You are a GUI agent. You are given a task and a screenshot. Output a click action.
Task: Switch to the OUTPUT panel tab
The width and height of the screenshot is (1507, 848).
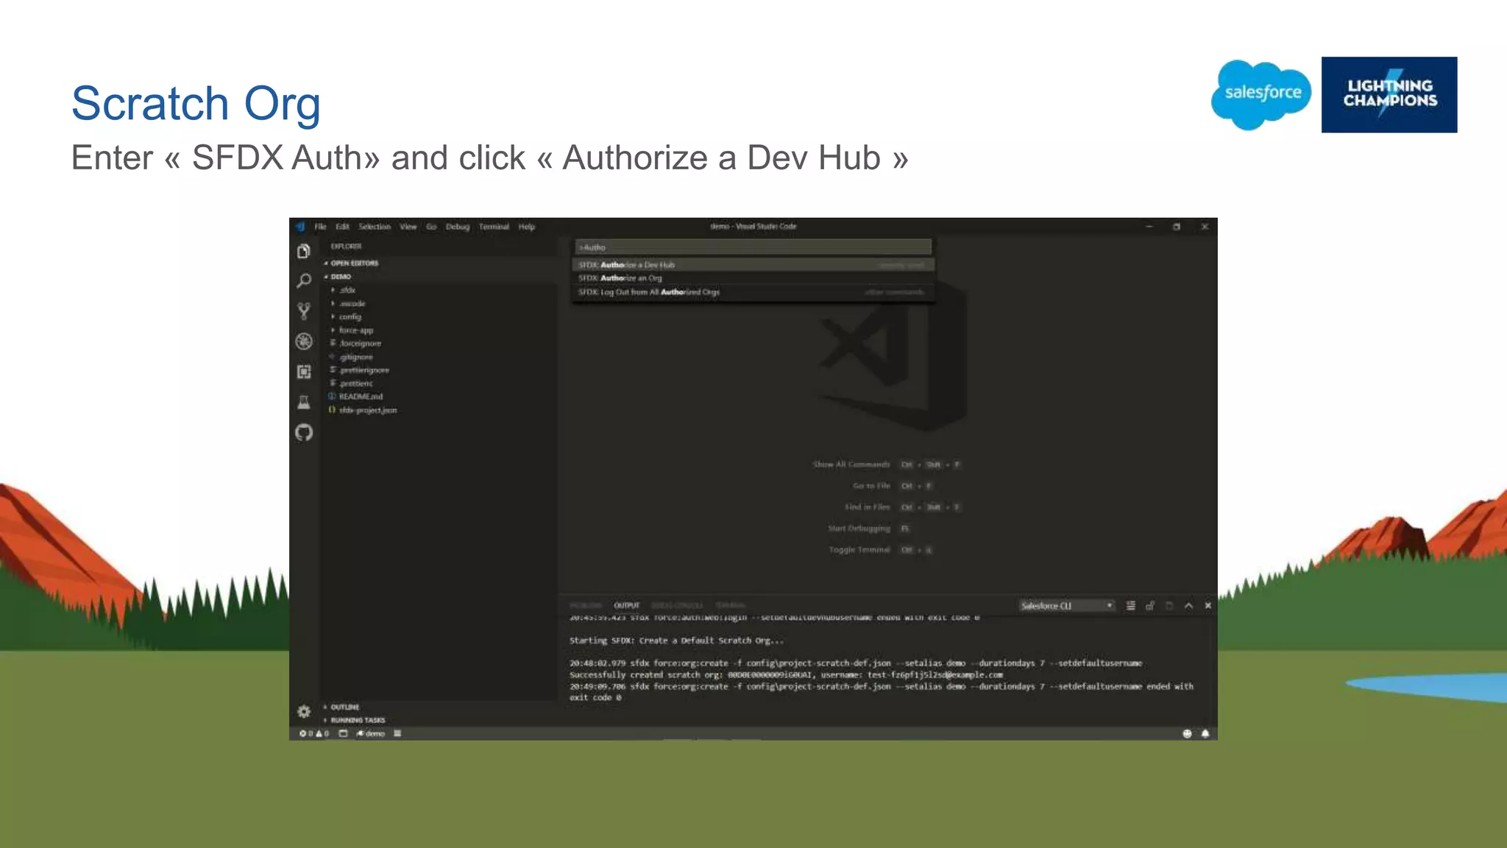(627, 606)
